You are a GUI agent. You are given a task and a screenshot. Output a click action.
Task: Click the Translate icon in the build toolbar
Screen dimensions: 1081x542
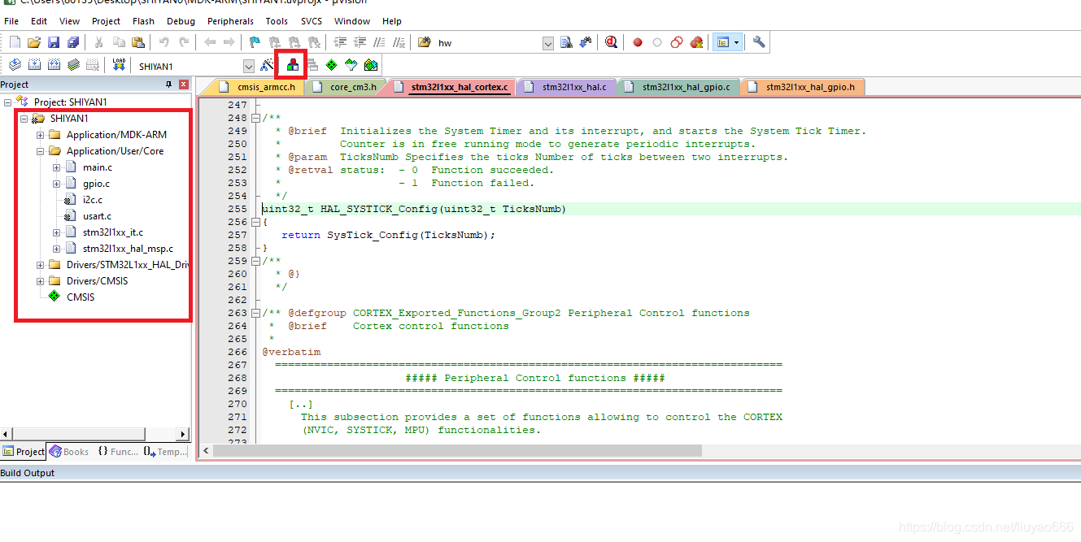click(15, 65)
